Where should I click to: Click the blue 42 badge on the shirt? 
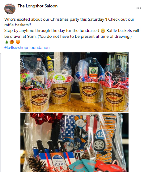click(x=101, y=134)
